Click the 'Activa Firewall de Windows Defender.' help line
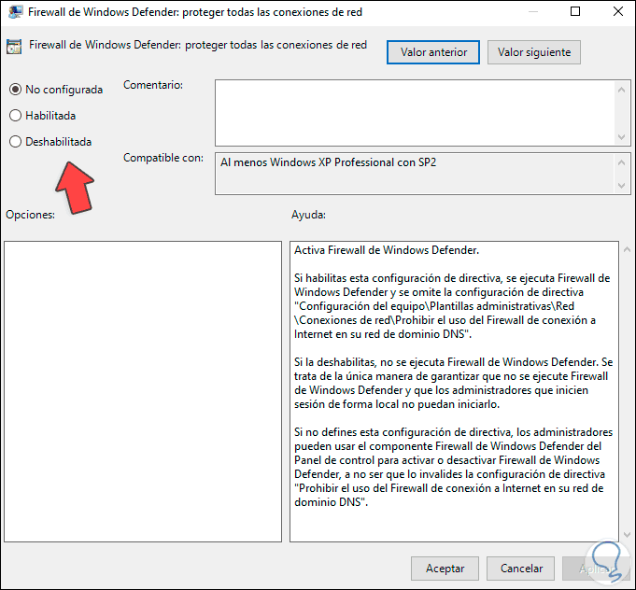Viewport: 636px width, 590px height. [387, 250]
